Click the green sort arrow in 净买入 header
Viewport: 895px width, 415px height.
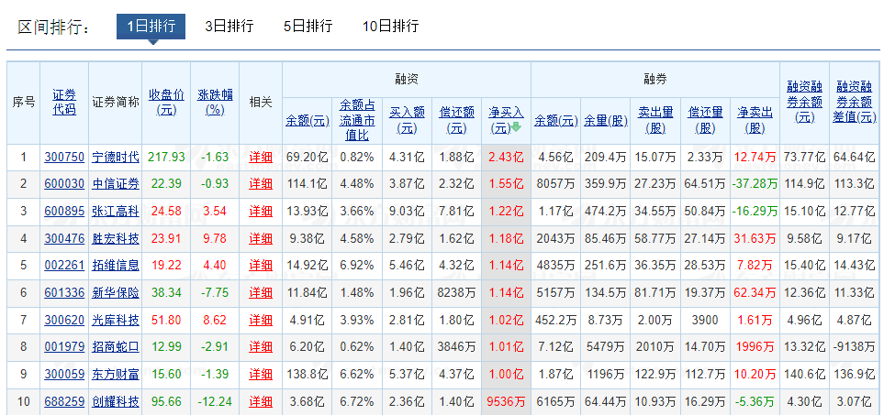coord(516,128)
